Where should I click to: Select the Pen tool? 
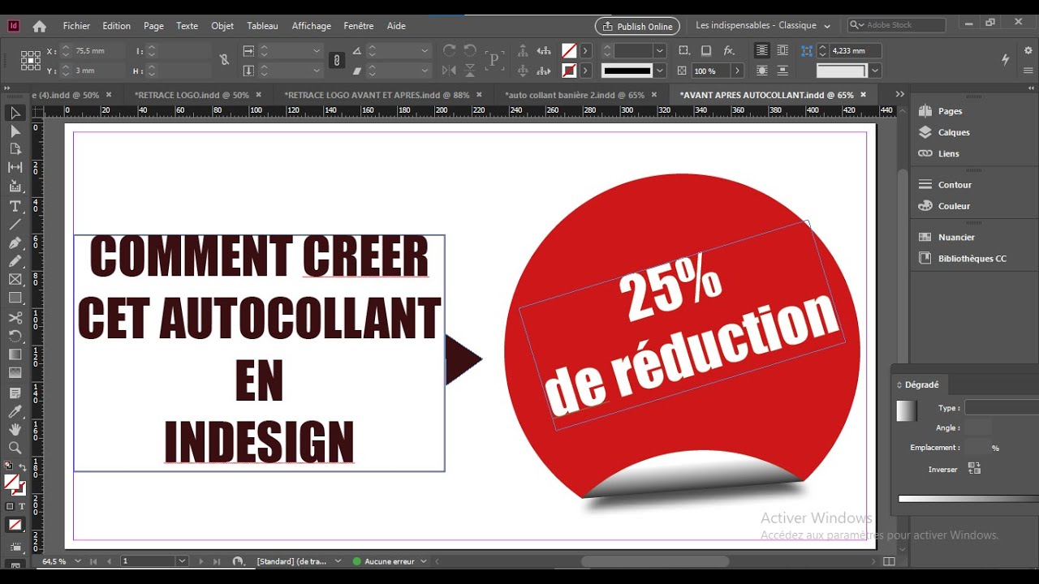pos(15,243)
